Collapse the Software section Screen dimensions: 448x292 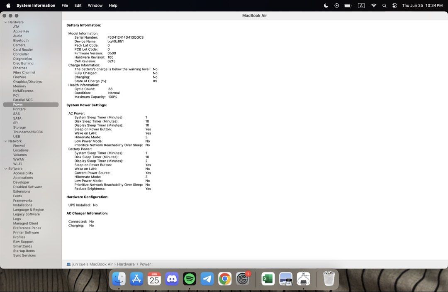point(5,169)
